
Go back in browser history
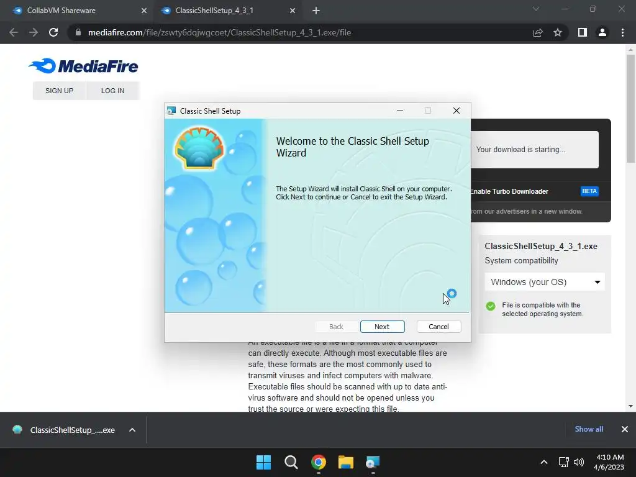pos(14,32)
